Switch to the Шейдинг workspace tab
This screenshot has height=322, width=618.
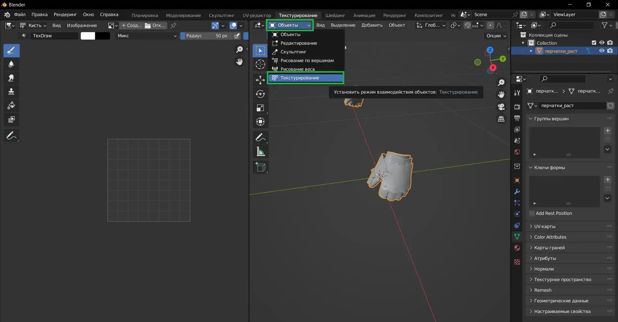(335, 15)
